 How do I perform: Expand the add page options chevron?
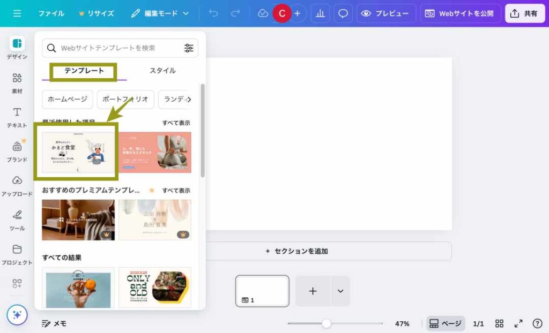(340, 291)
